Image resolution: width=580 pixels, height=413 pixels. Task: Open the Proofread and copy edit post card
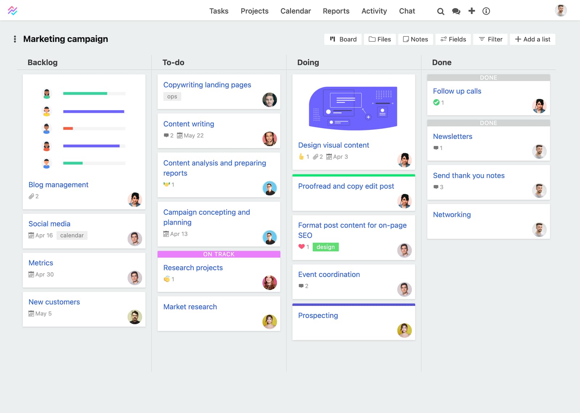pos(346,186)
